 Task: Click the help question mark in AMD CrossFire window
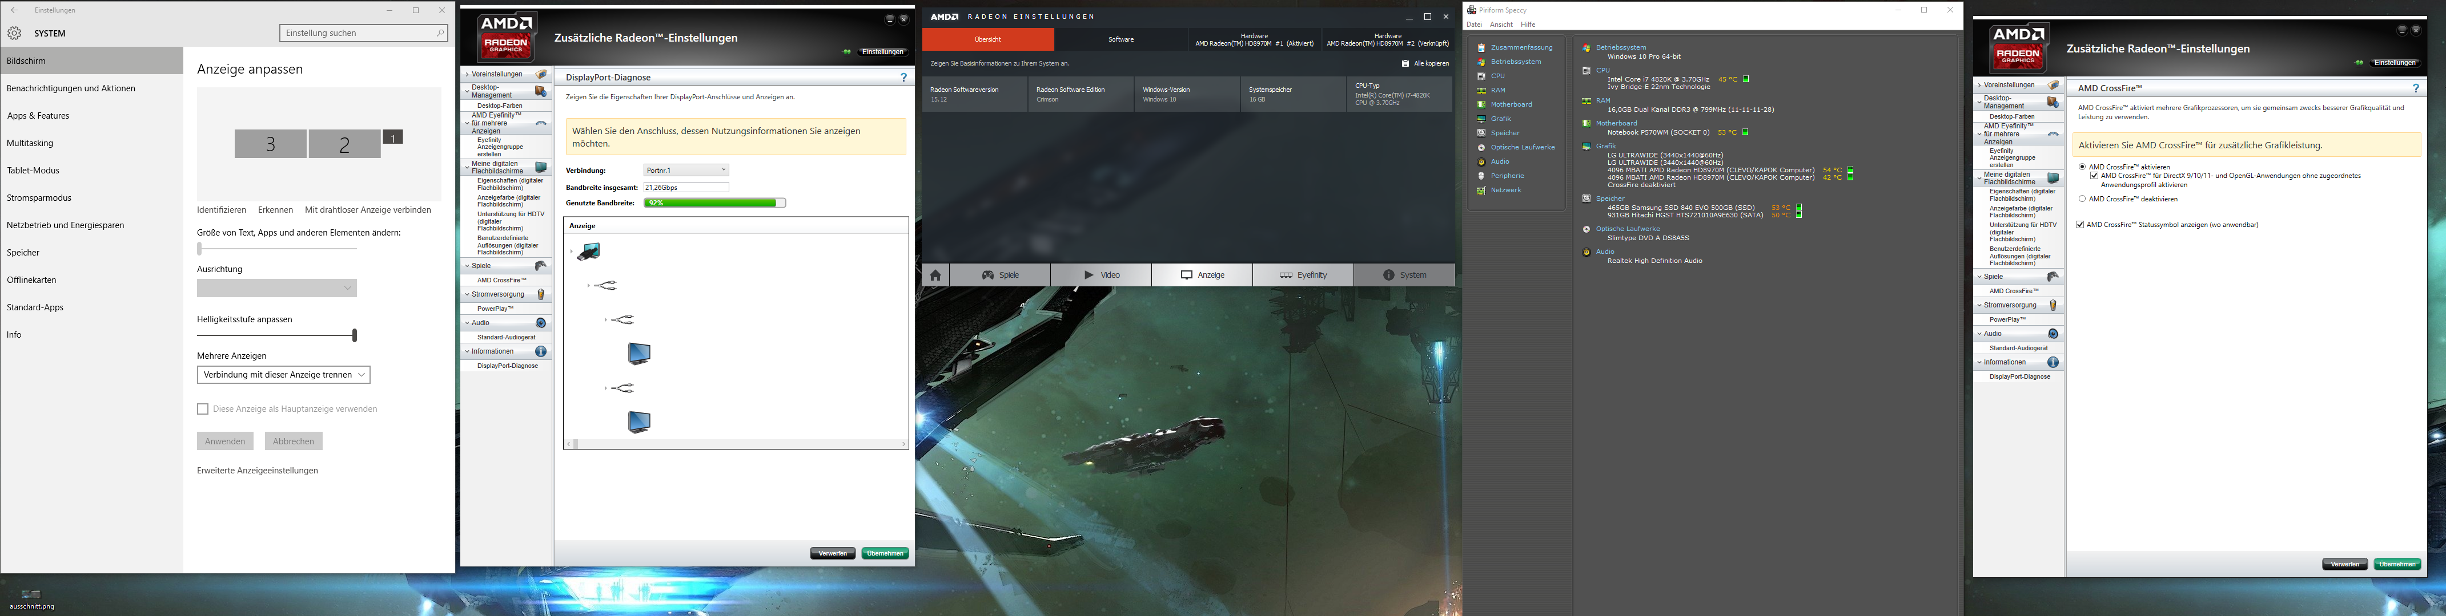point(2416,88)
